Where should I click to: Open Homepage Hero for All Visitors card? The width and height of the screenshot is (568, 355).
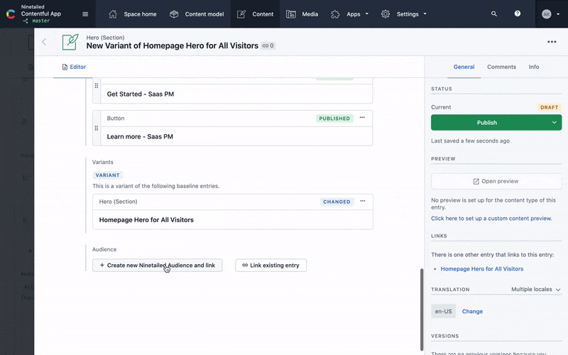click(233, 212)
